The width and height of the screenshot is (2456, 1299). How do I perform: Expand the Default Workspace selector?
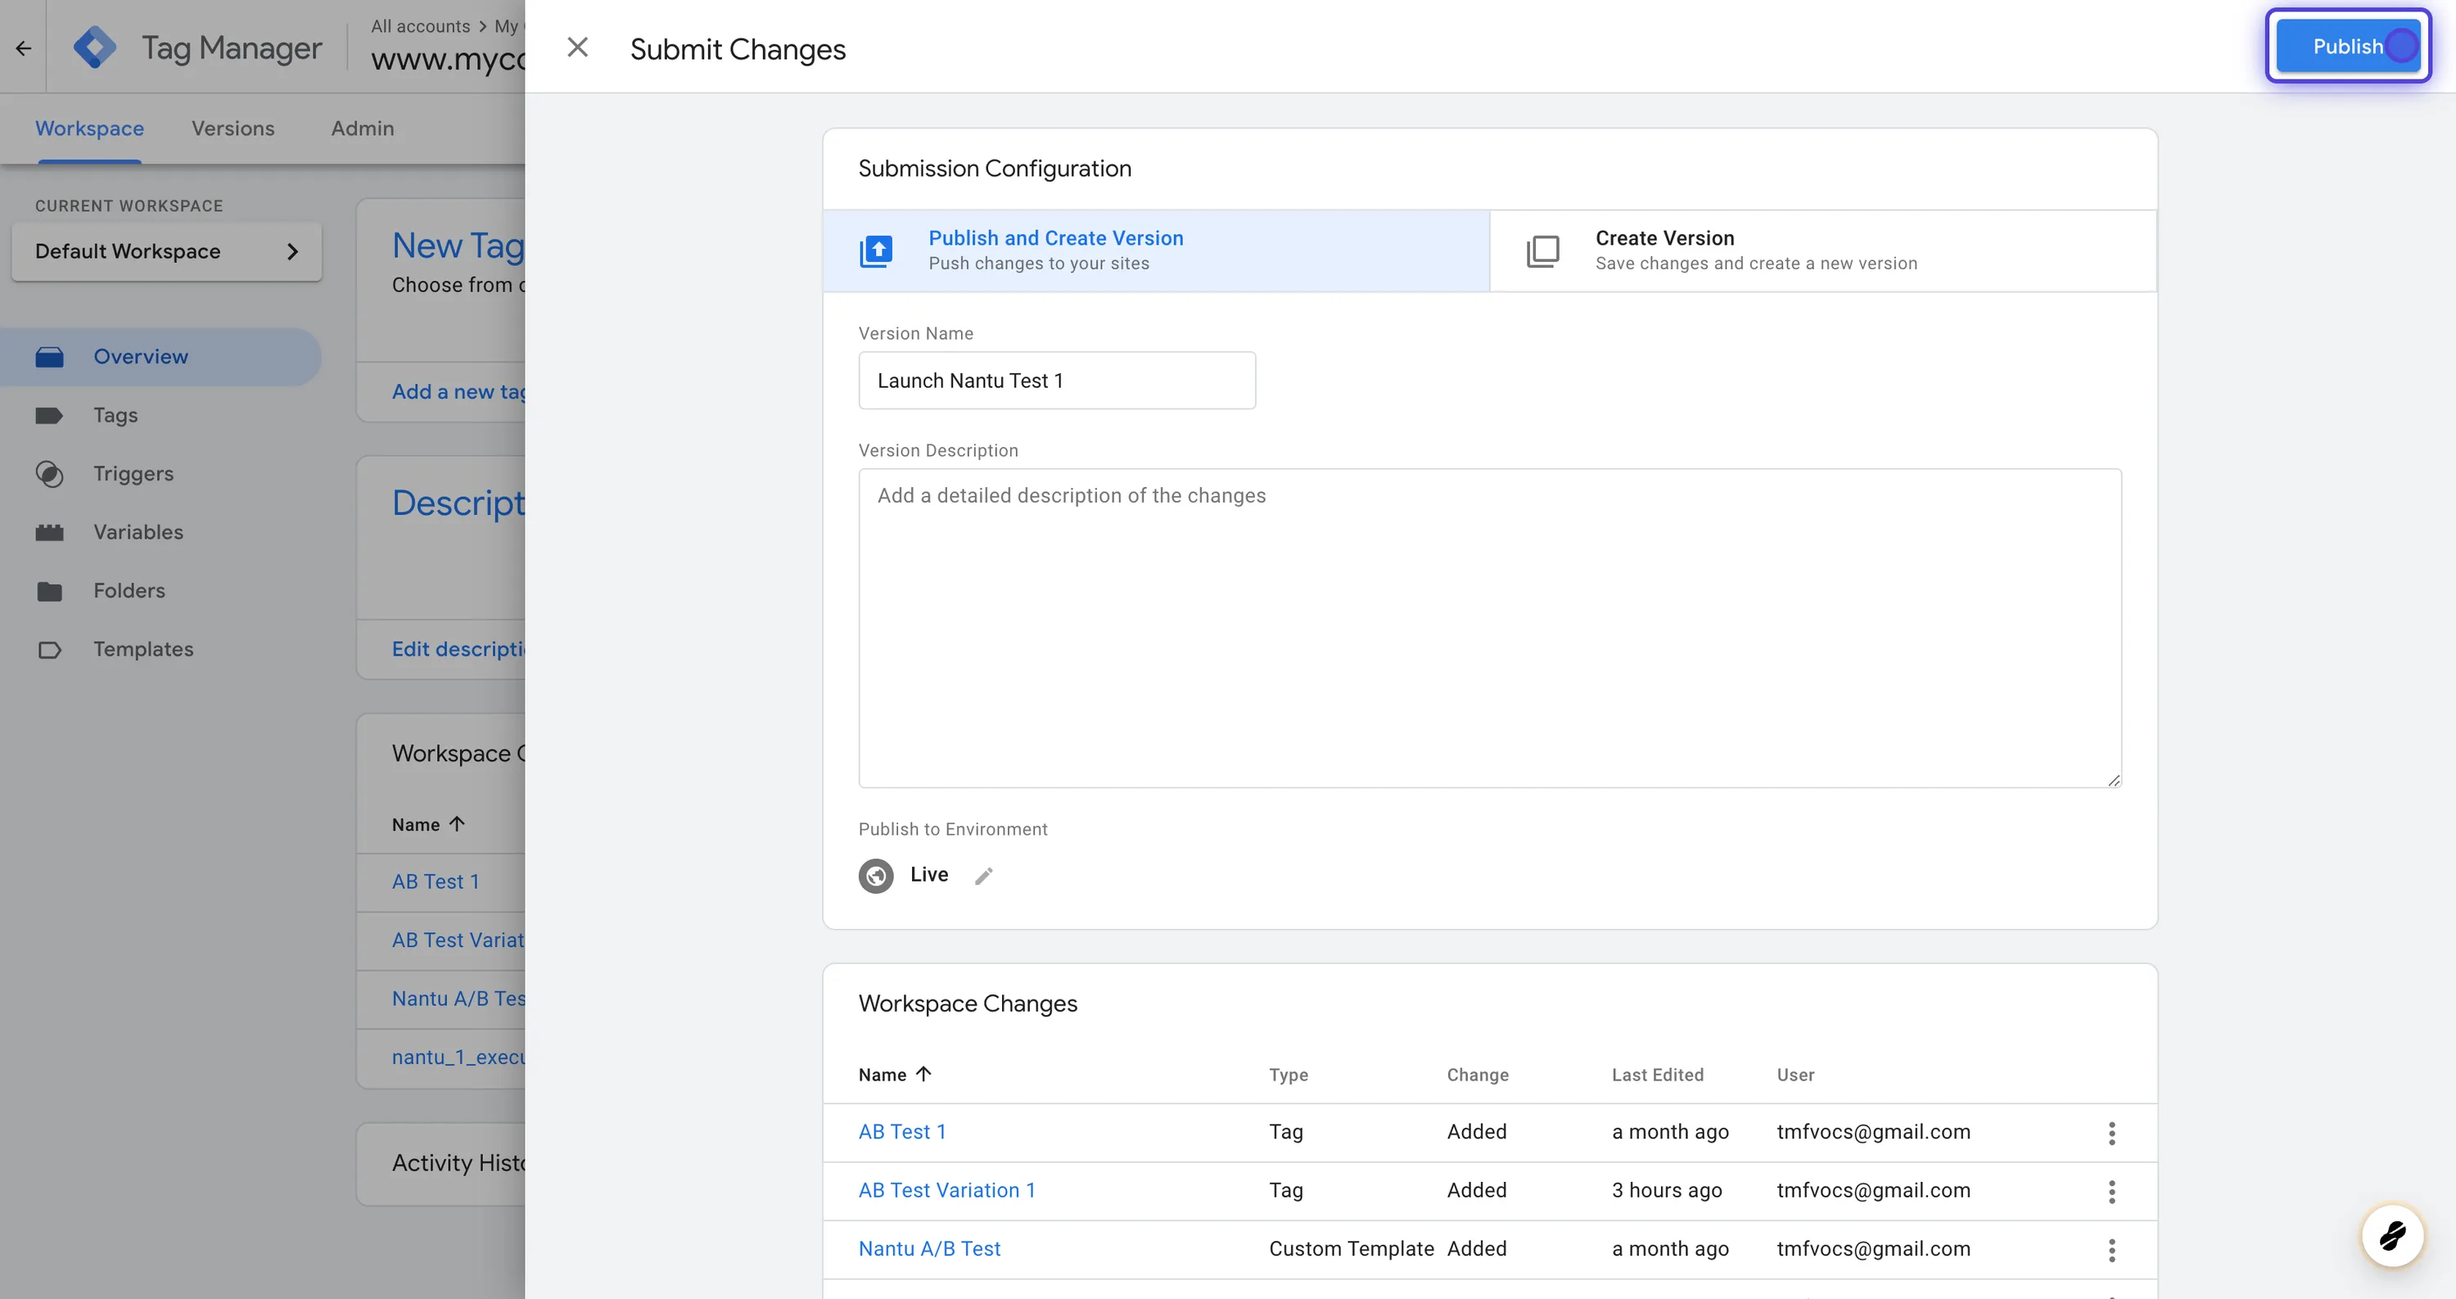click(166, 251)
